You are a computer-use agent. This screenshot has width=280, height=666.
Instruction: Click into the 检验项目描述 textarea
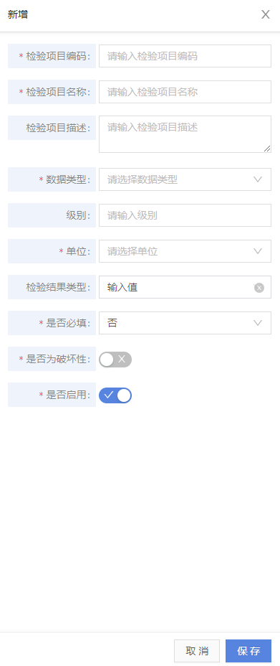[185, 134]
